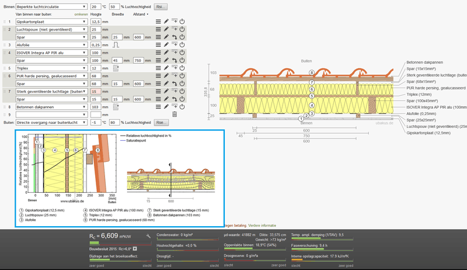
Task: Toggle power button for Gipskartonplaat layer
Action: click(182, 22)
